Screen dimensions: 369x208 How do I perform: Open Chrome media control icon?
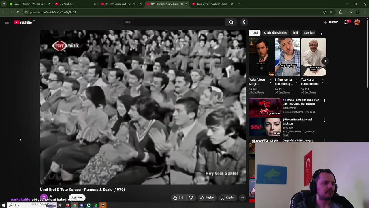[x=351, y=12]
